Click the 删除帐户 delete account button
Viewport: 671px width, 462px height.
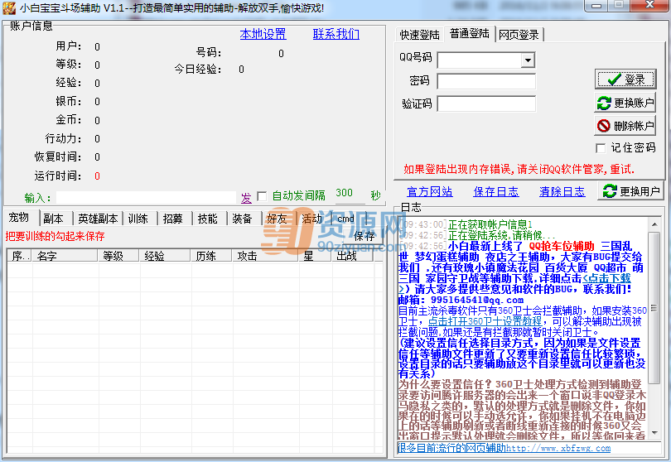tap(625, 126)
